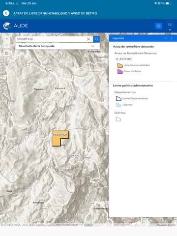Click the Departamentos label

[x=125, y=92]
